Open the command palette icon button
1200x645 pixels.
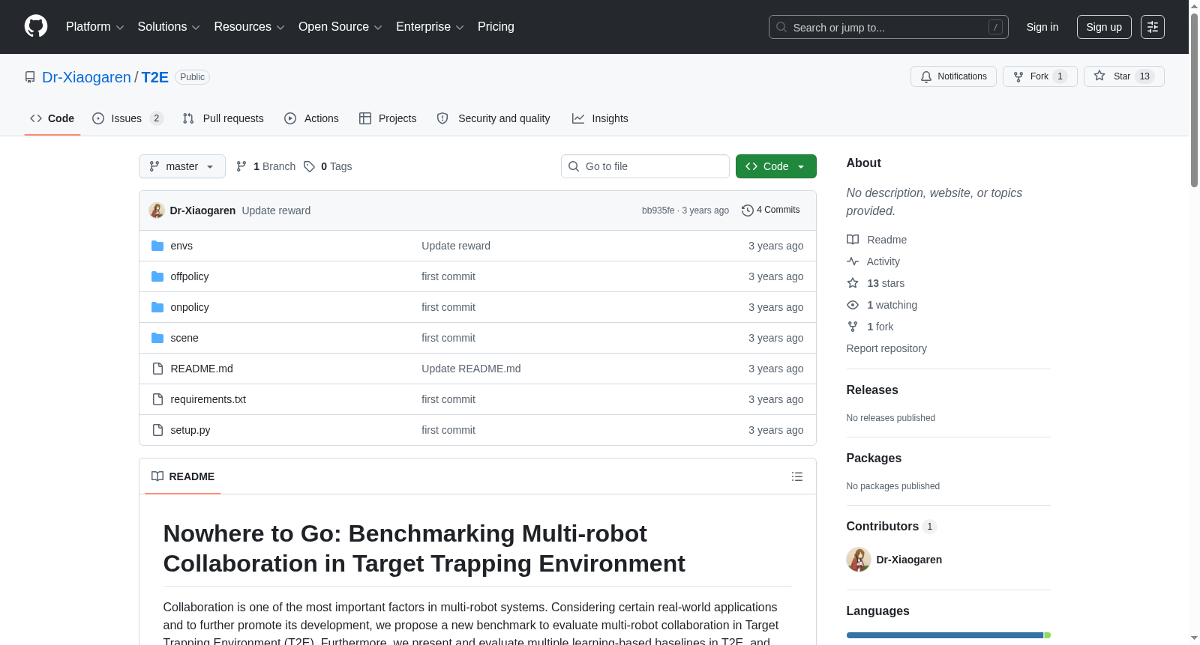[1153, 27]
